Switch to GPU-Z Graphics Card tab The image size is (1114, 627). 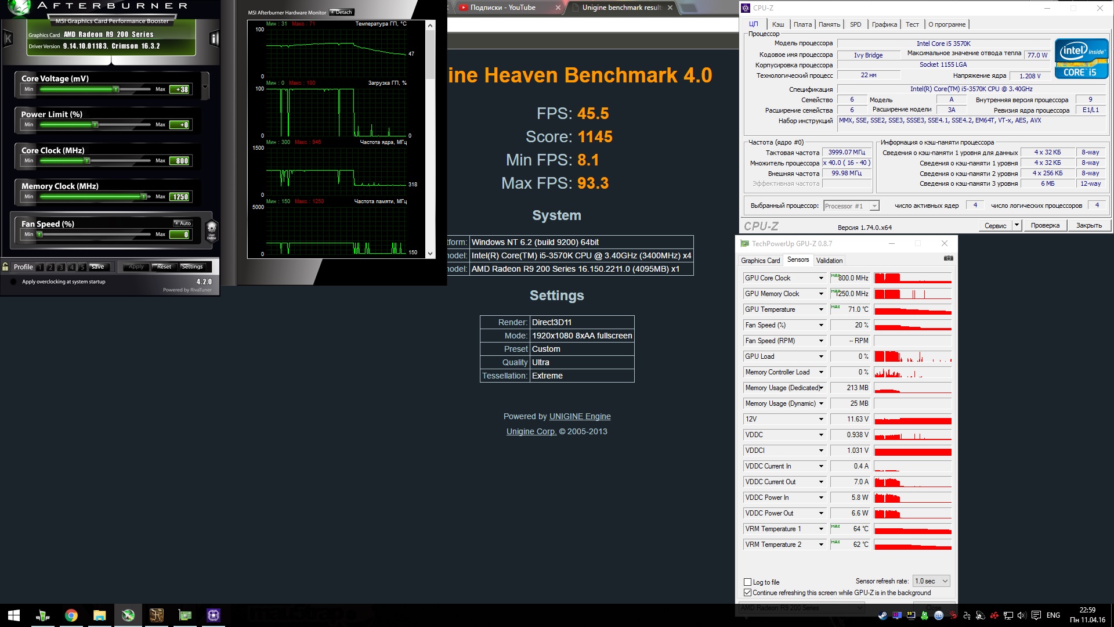[760, 261]
